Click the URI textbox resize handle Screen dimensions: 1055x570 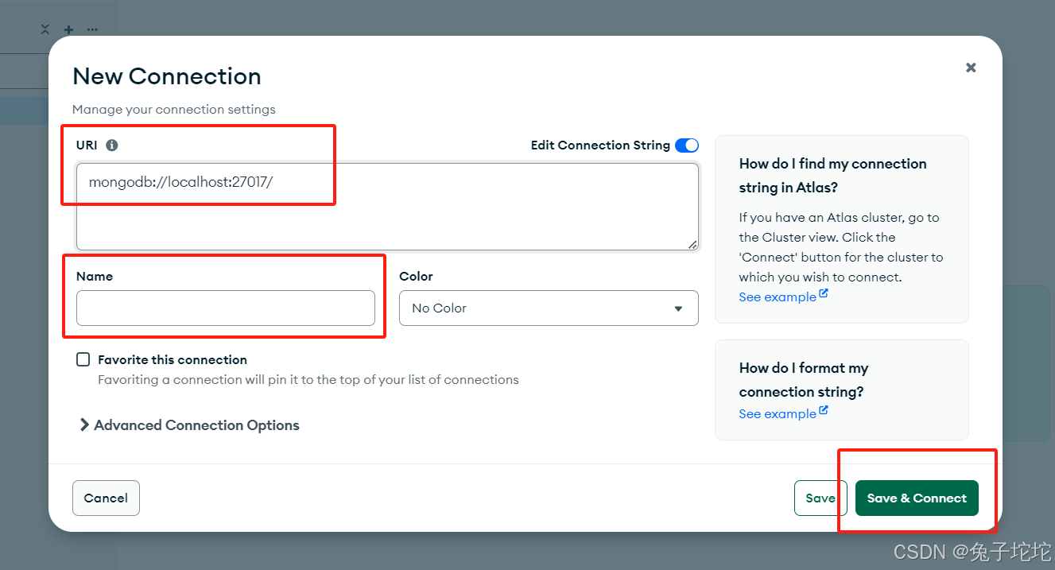(692, 245)
